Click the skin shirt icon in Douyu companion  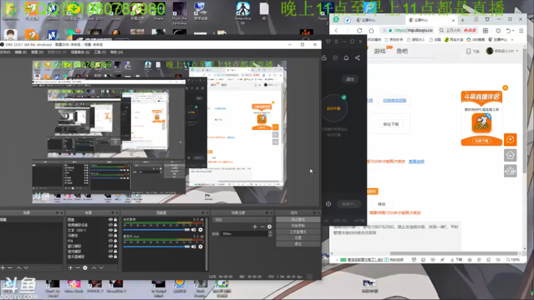[x=328, y=41]
